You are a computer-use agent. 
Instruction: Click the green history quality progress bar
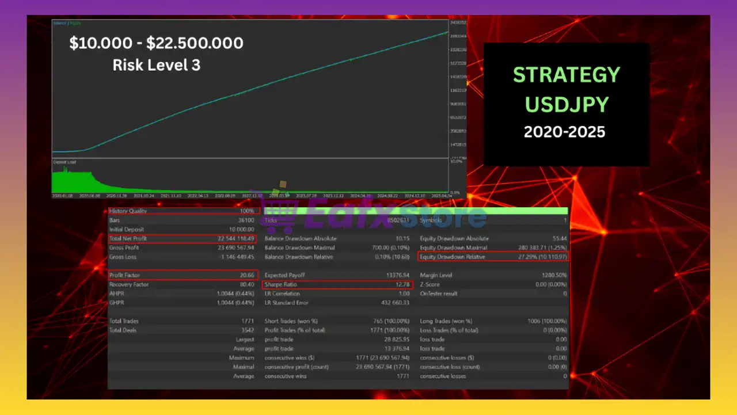415,211
